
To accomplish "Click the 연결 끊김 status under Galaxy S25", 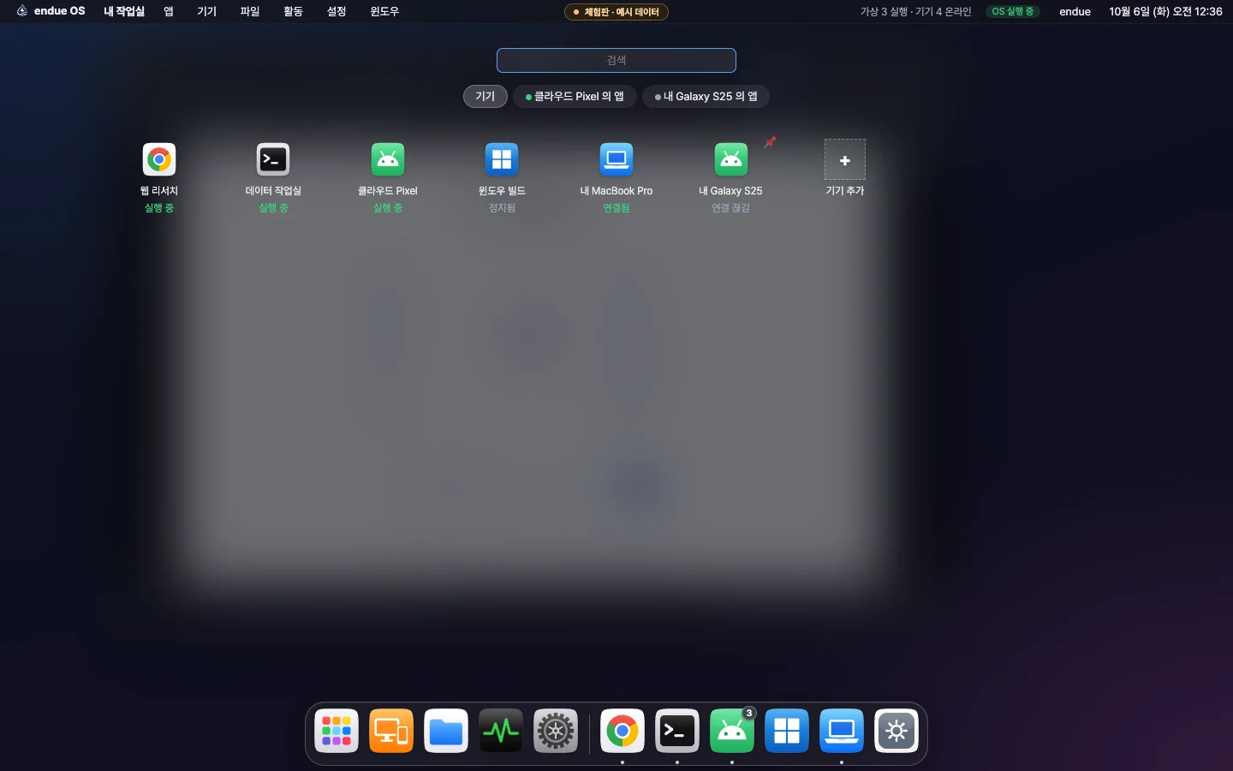I will [x=730, y=208].
